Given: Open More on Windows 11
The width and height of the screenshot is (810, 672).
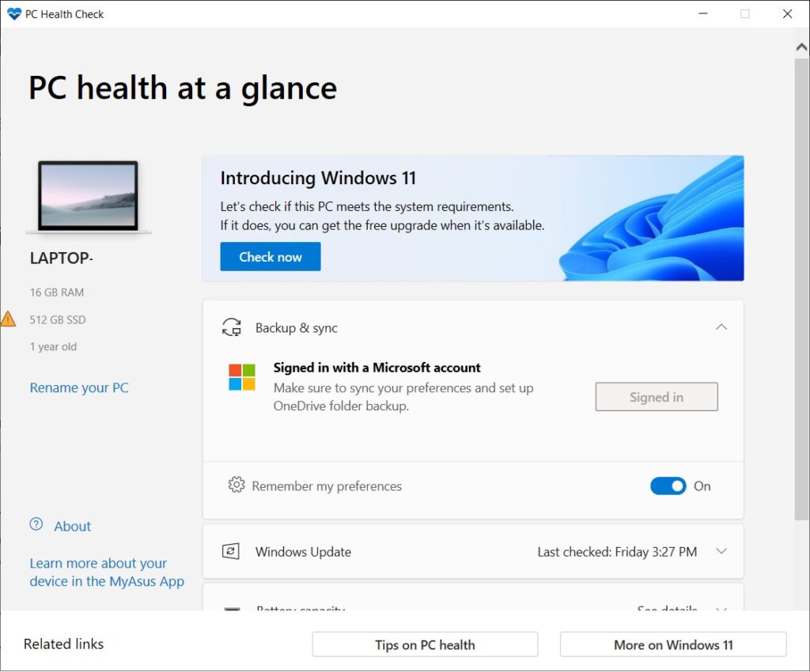Looking at the screenshot, I should coord(672,644).
